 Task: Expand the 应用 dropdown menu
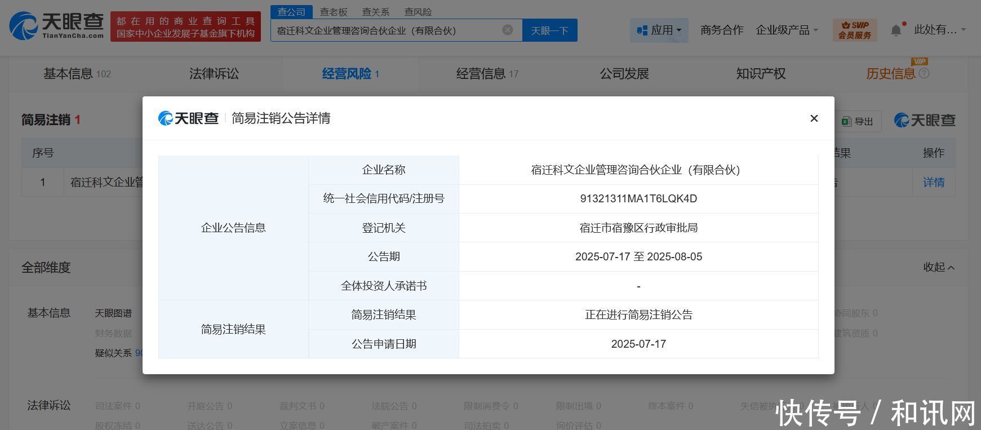pyautogui.click(x=659, y=30)
